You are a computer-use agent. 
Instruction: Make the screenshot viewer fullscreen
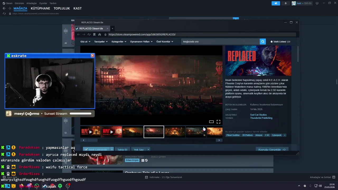(x=218, y=122)
